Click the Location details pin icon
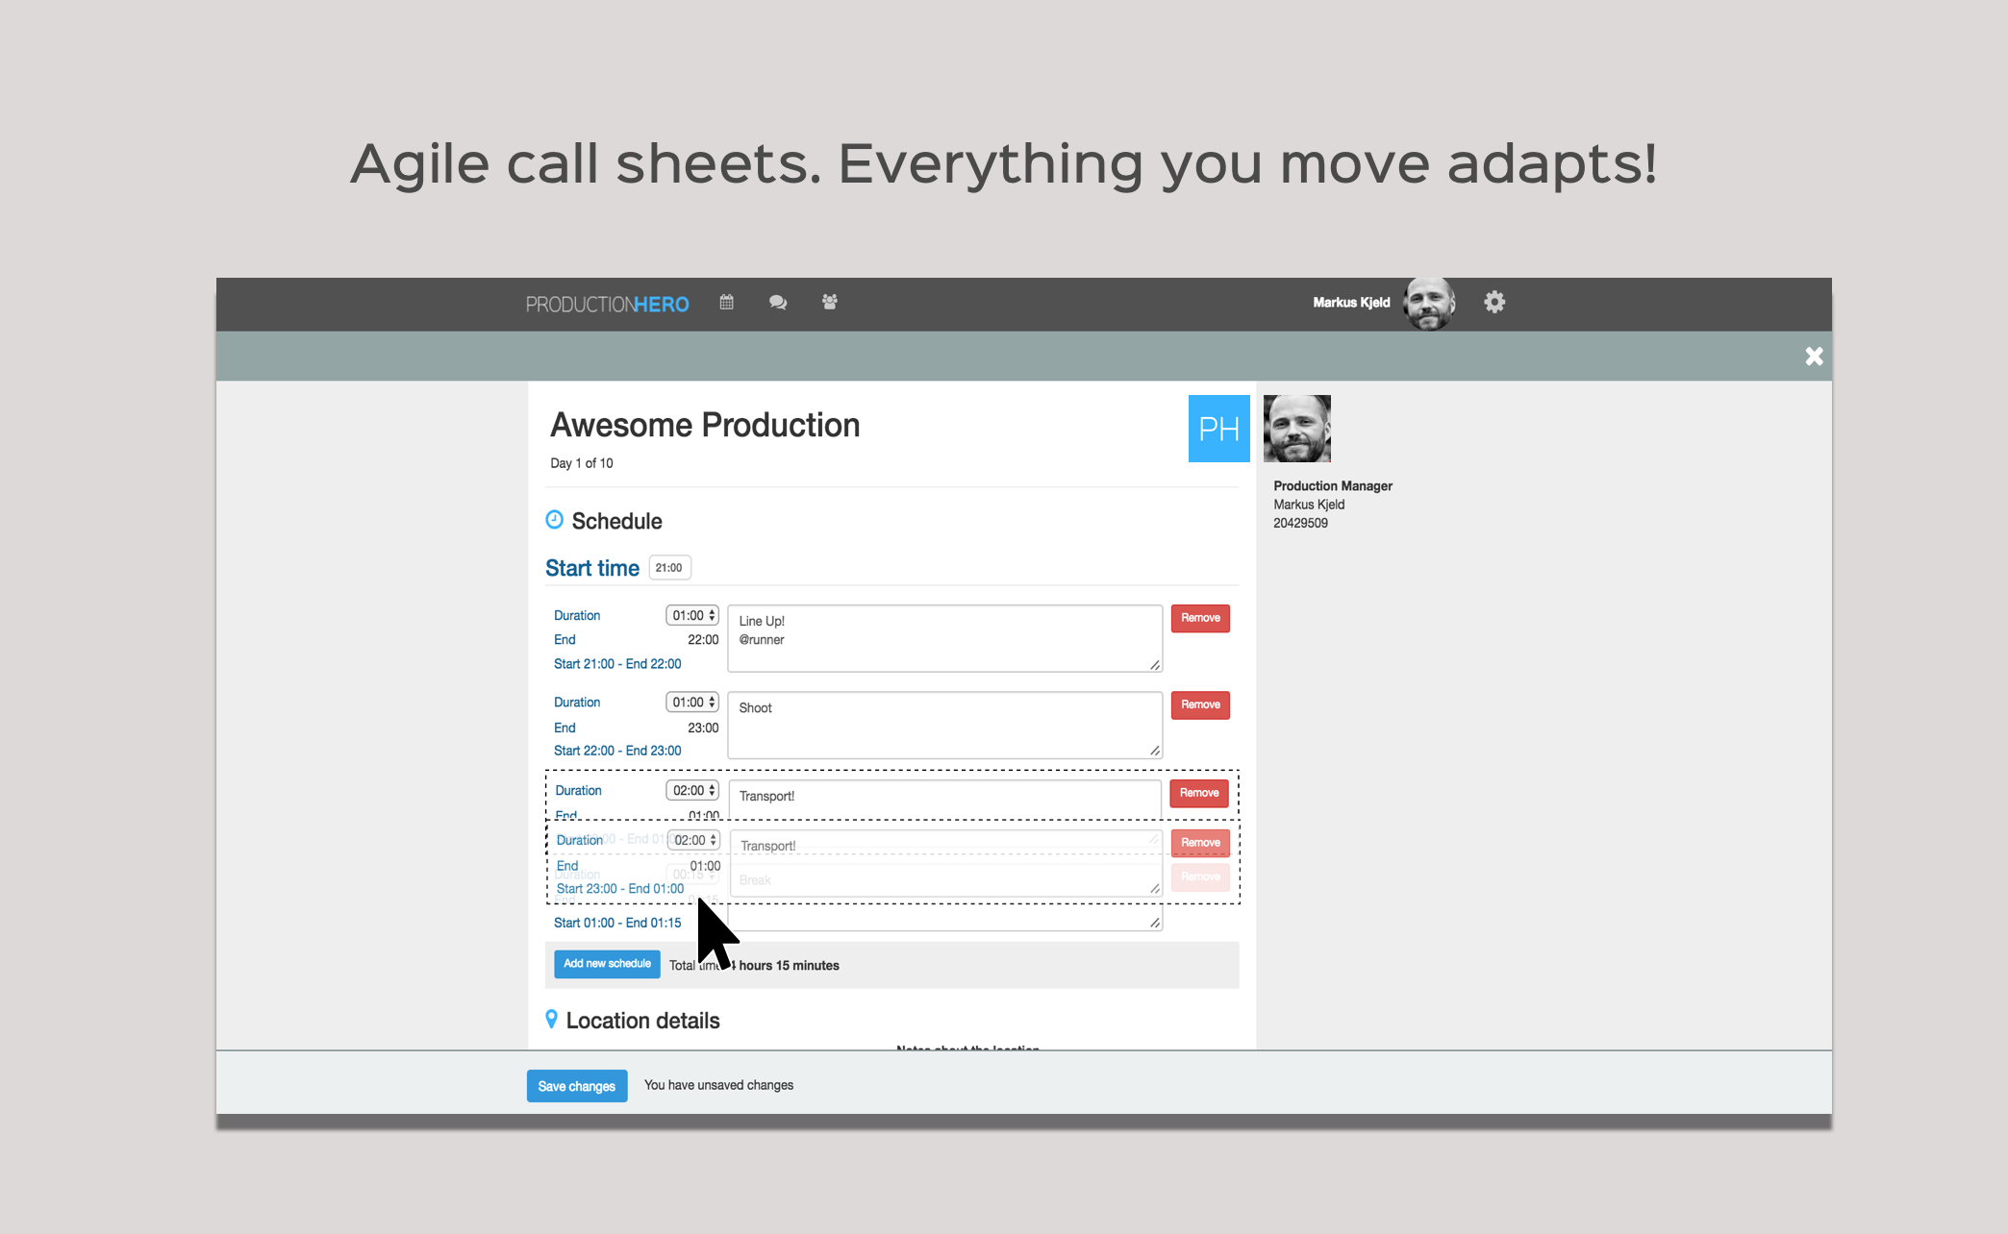This screenshot has height=1234, width=2008. tap(551, 1019)
